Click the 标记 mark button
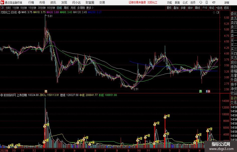 point(212,8)
